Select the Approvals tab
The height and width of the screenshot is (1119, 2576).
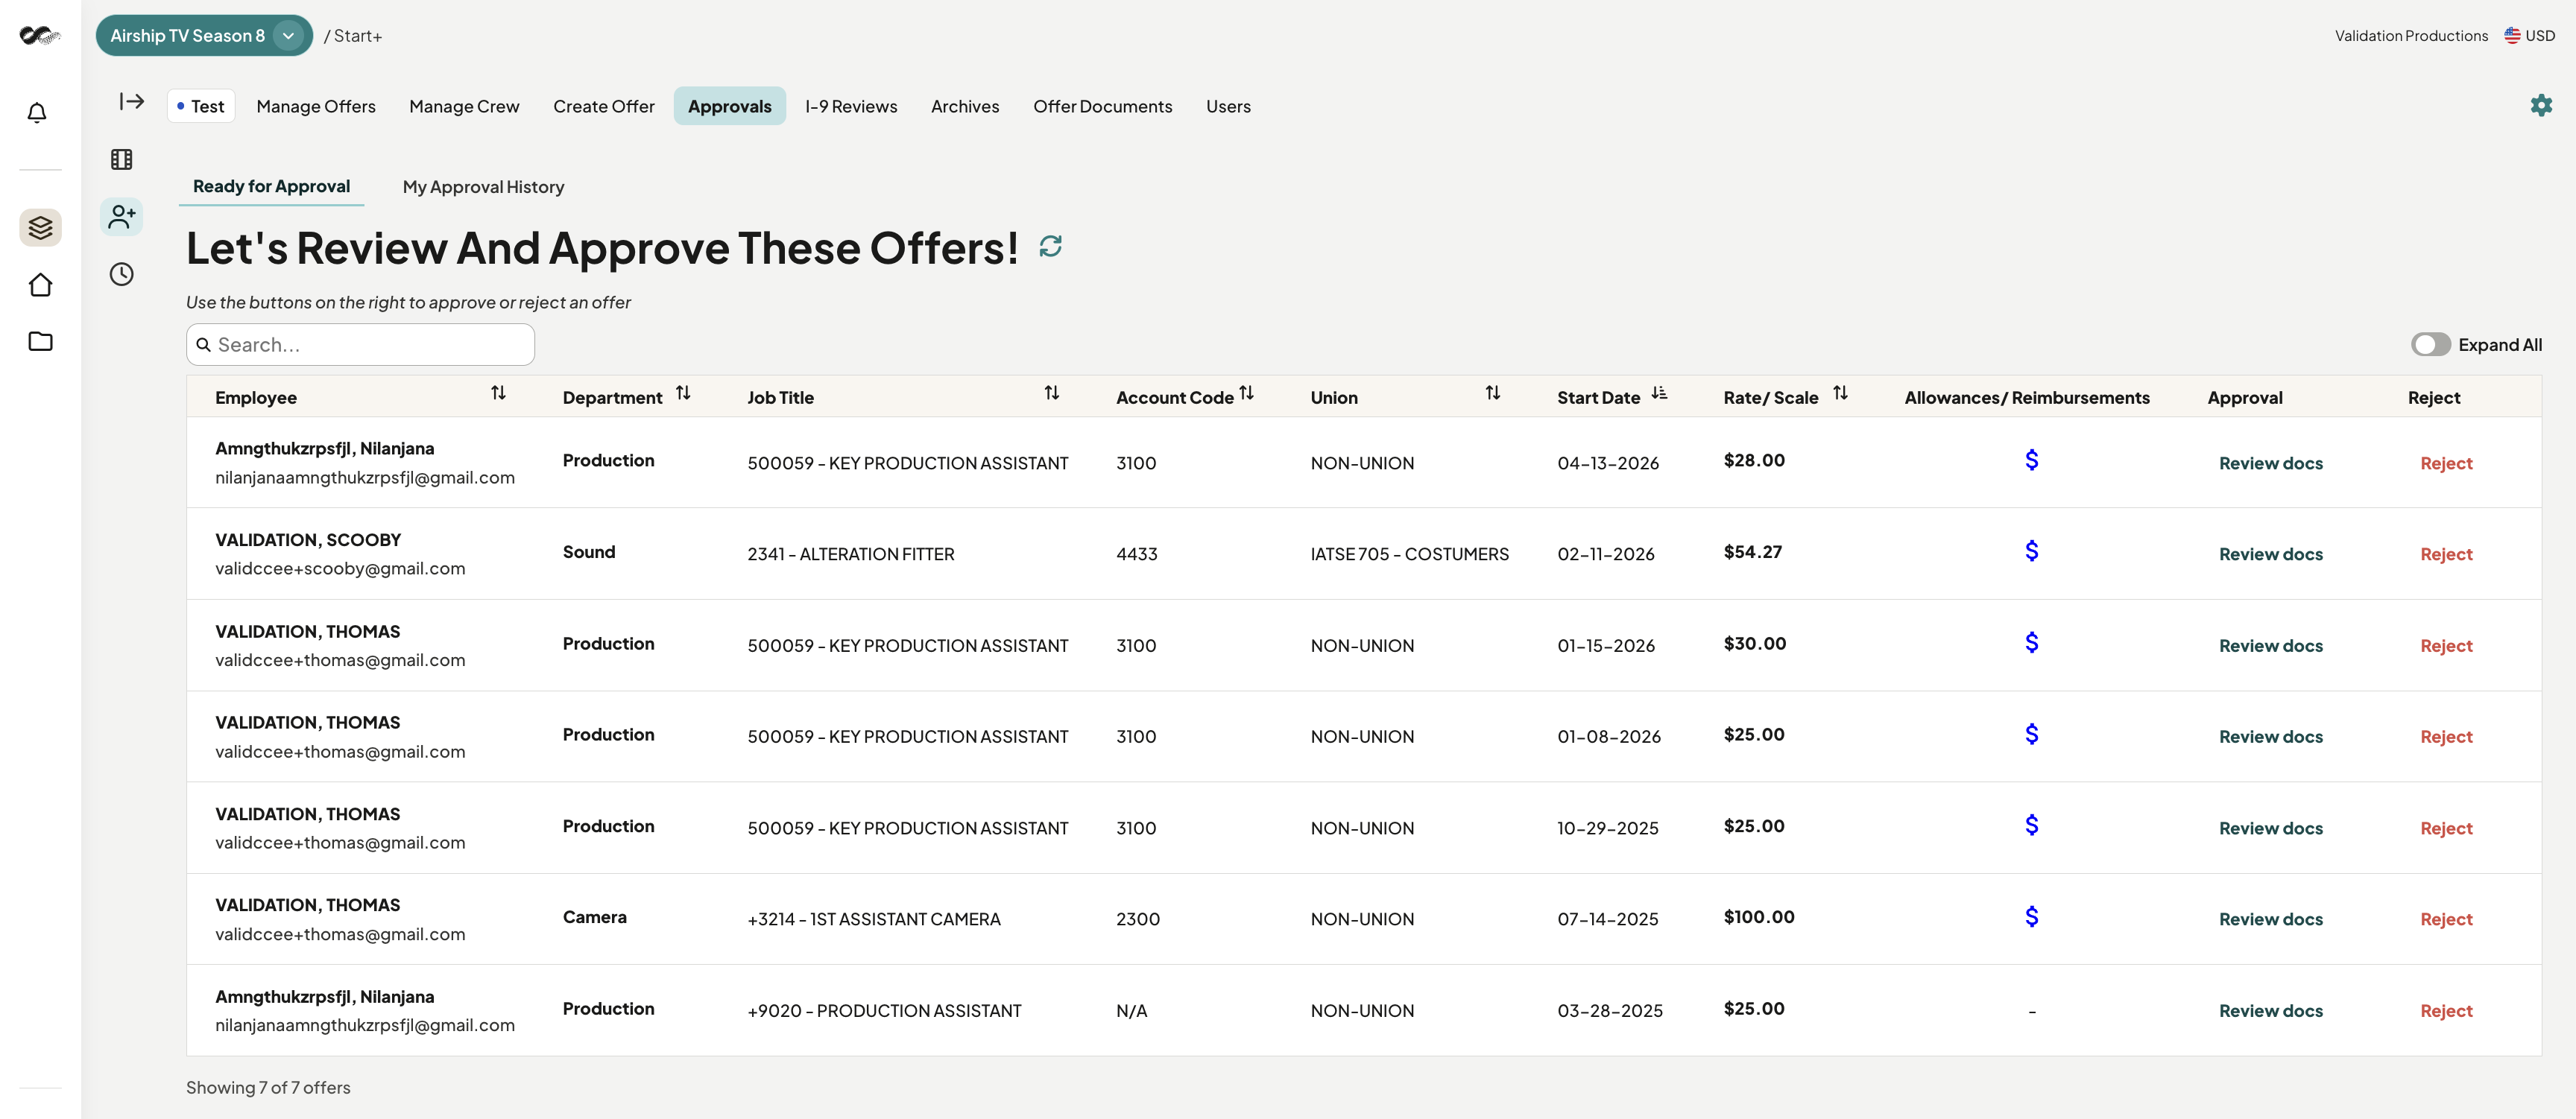729,106
